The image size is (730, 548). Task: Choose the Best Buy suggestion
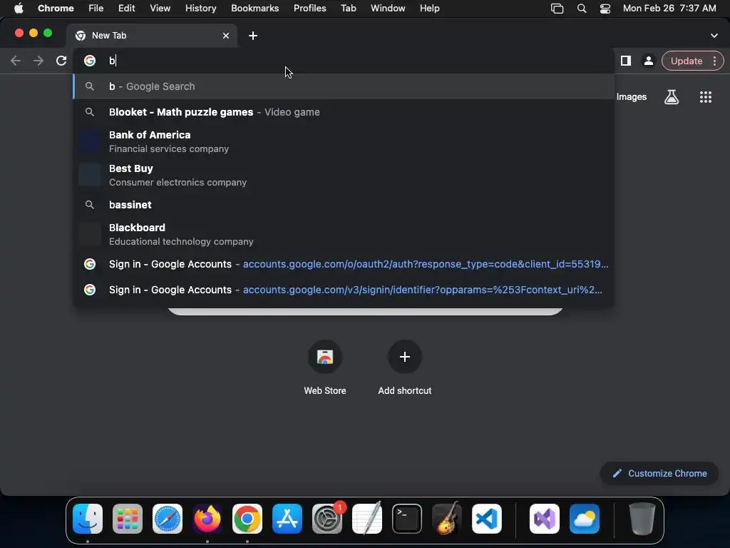[344, 175]
